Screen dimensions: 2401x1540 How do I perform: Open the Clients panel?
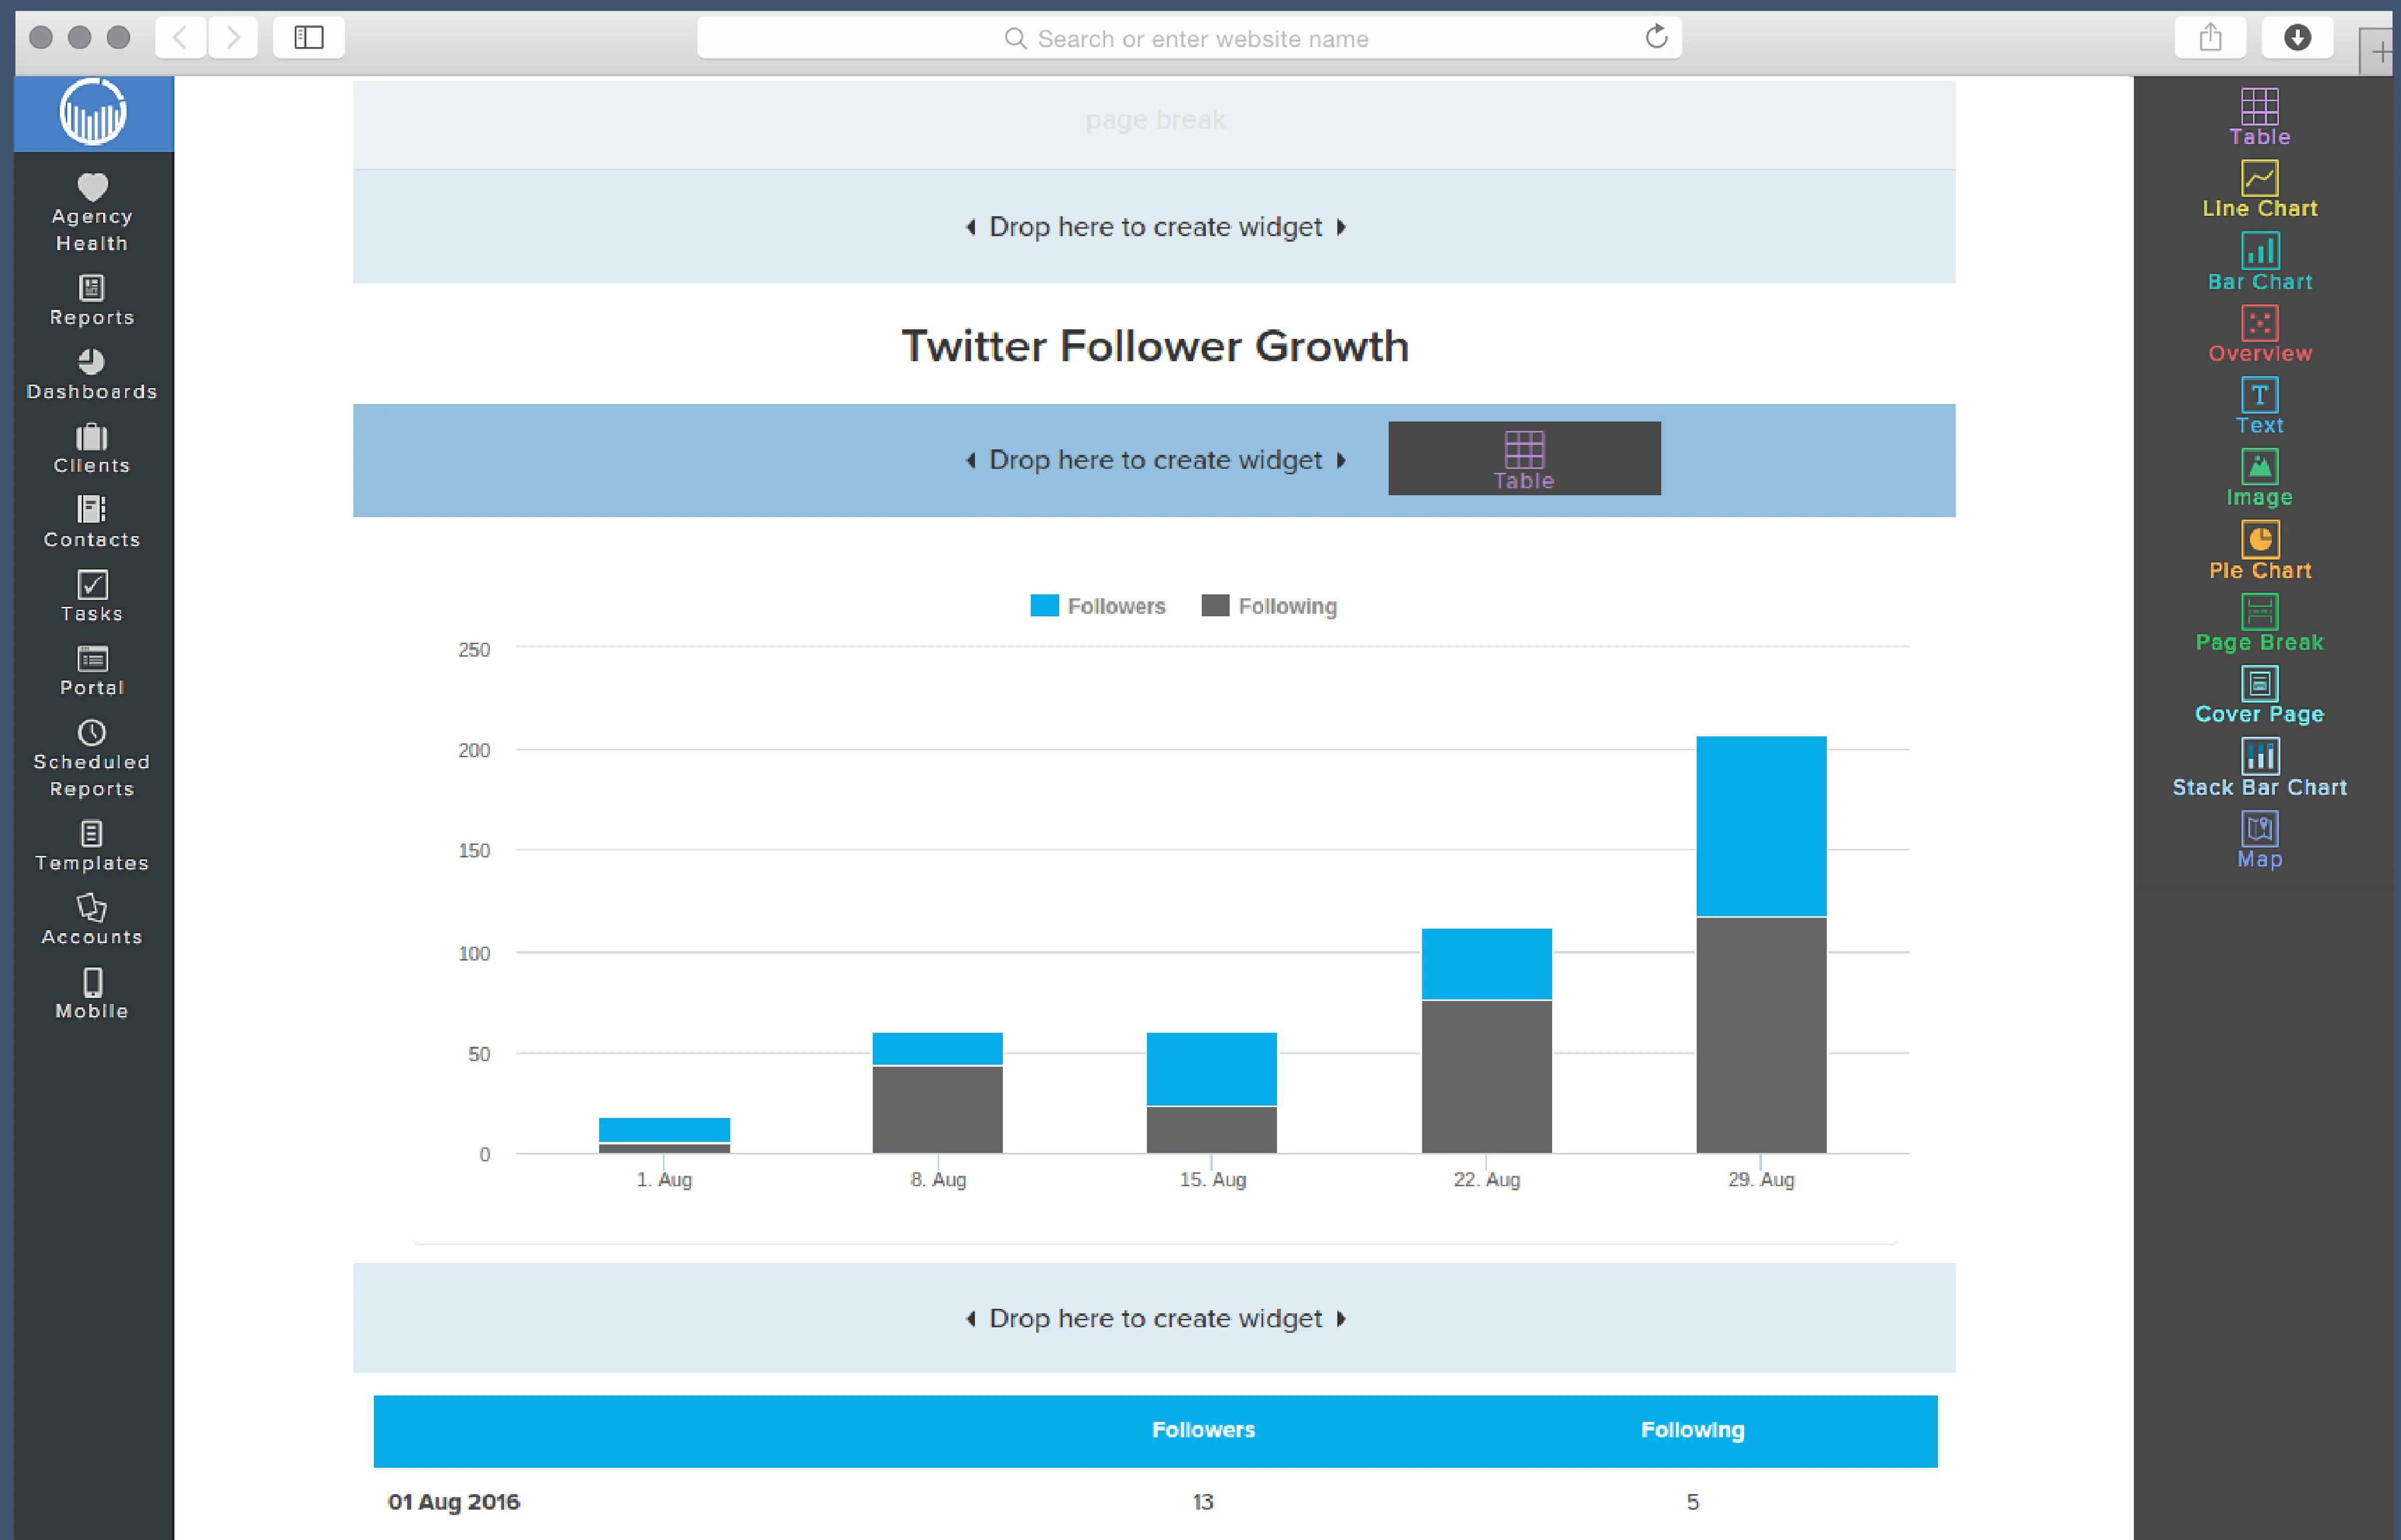tap(91, 448)
